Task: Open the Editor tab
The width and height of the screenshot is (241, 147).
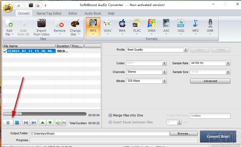Action: coord(73,13)
